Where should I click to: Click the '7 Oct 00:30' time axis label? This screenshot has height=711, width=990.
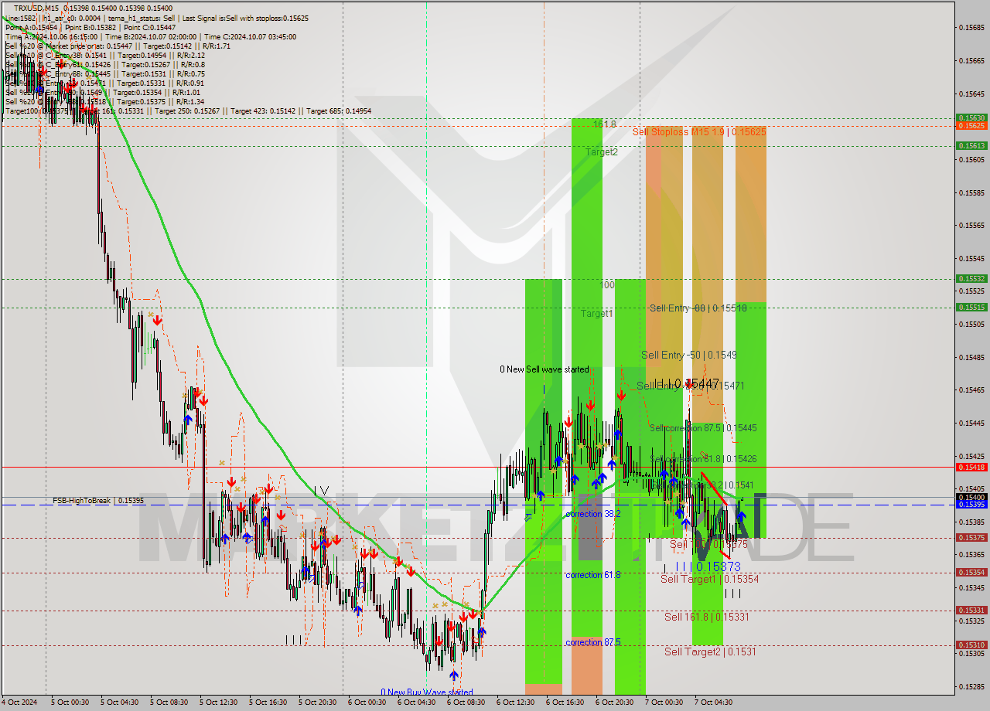[x=664, y=702]
